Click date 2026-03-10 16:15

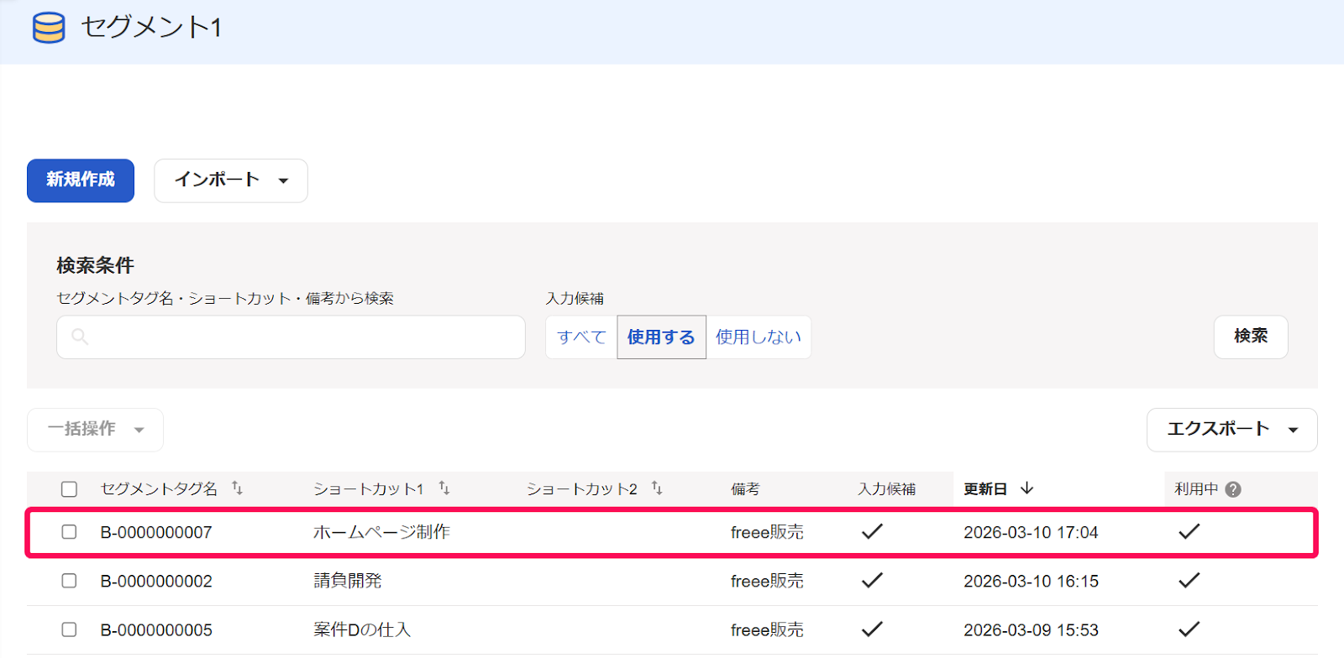coord(1031,581)
